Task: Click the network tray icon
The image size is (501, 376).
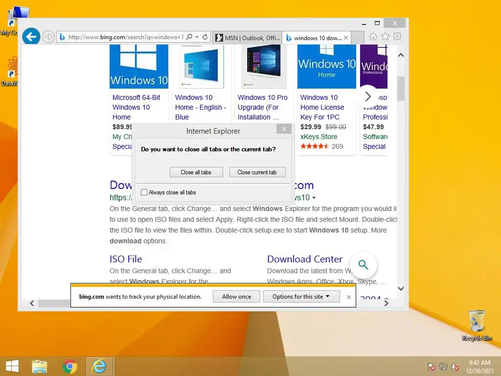Action: pyautogui.click(x=443, y=366)
